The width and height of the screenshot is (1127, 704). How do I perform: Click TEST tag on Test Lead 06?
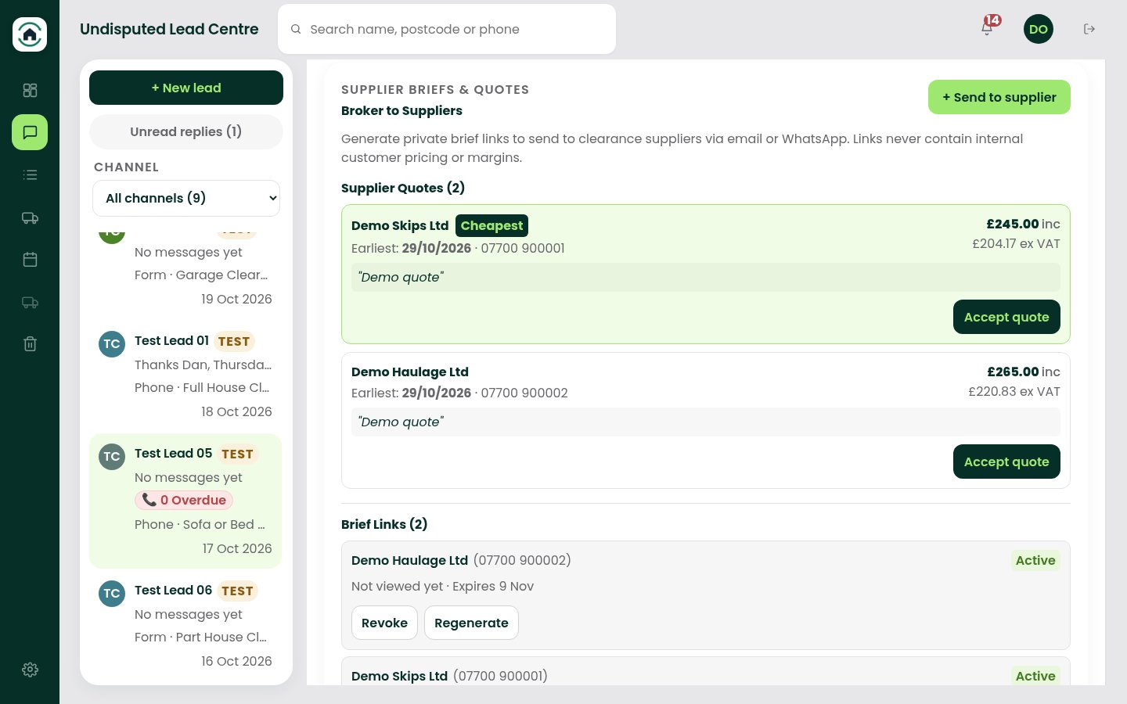[237, 591]
